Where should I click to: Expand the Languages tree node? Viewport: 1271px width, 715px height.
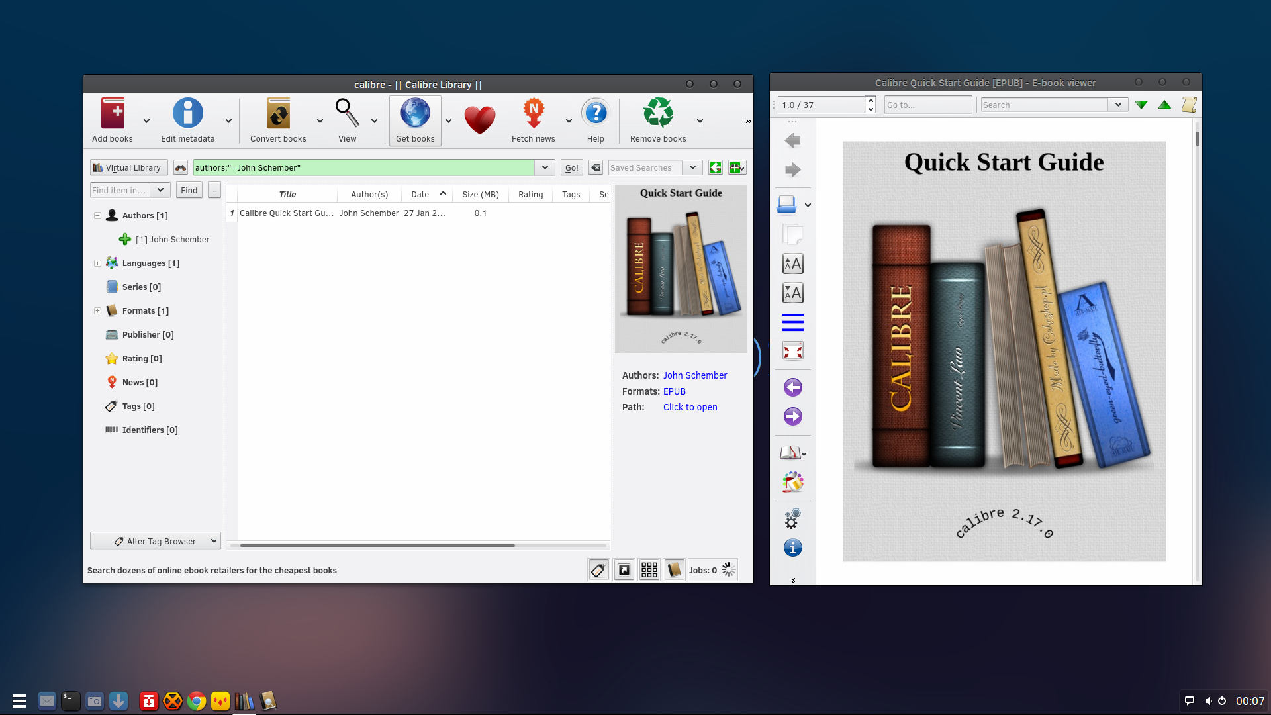click(x=97, y=263)
